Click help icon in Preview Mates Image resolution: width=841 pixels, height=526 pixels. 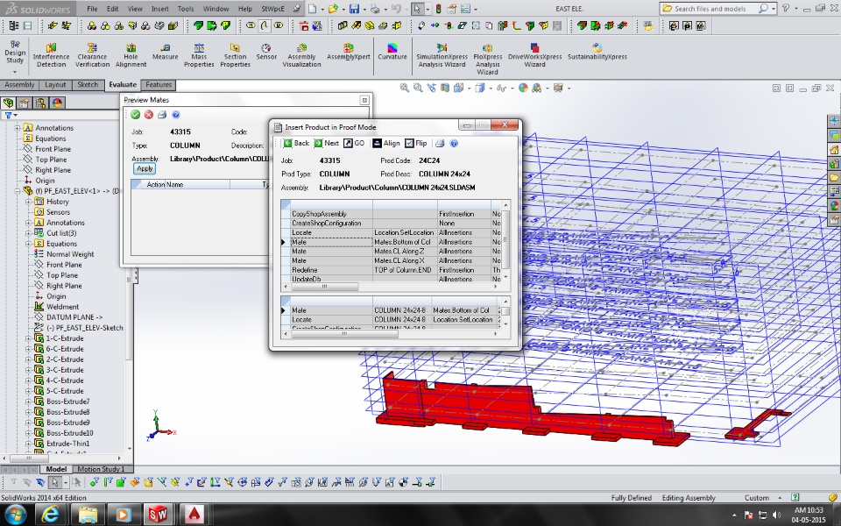point(175,114)
